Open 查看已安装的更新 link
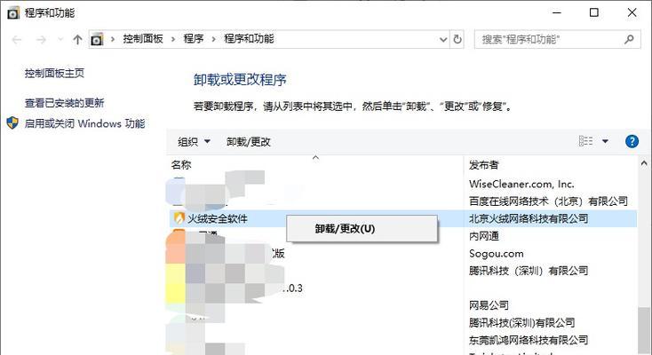The width and height of the screenshot is (652, 355). (65, 103)
